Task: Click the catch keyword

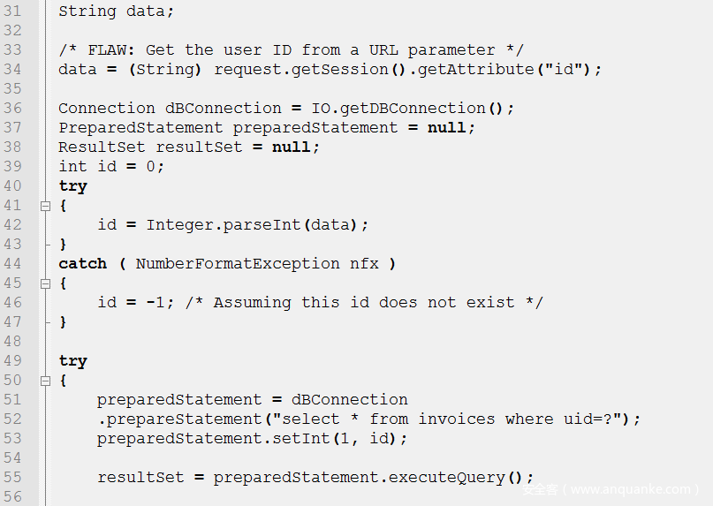Action: (82, 264)
